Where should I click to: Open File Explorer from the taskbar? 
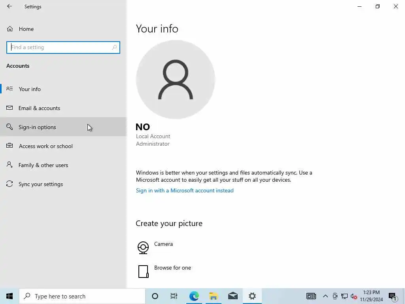[213, 296]
